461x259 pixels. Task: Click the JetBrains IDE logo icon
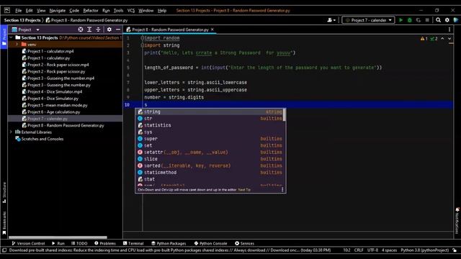(7, 10)
